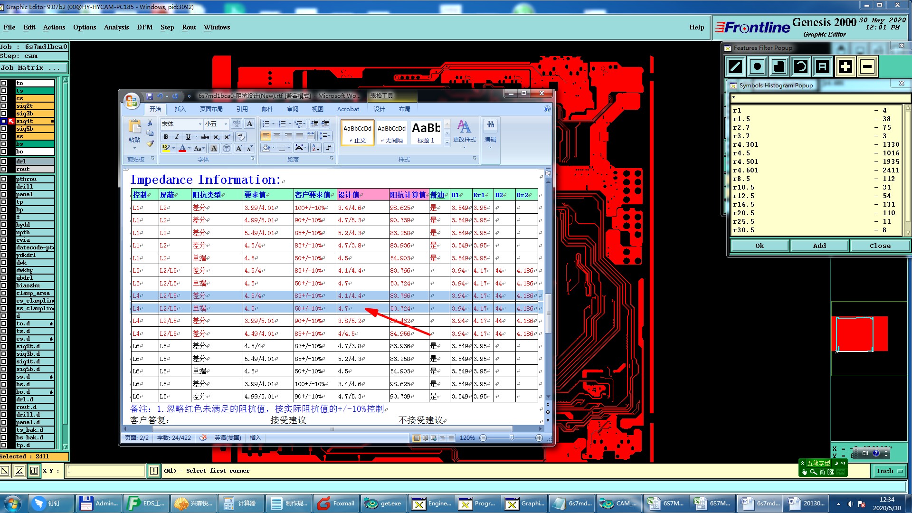The image size is (912, 513).
Task: Toggle the negative polarity filter icon
Action: (x=867, y=66)
